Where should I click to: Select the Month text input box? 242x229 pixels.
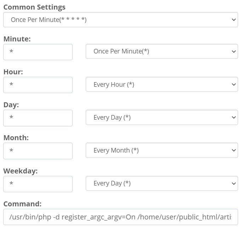38,151
